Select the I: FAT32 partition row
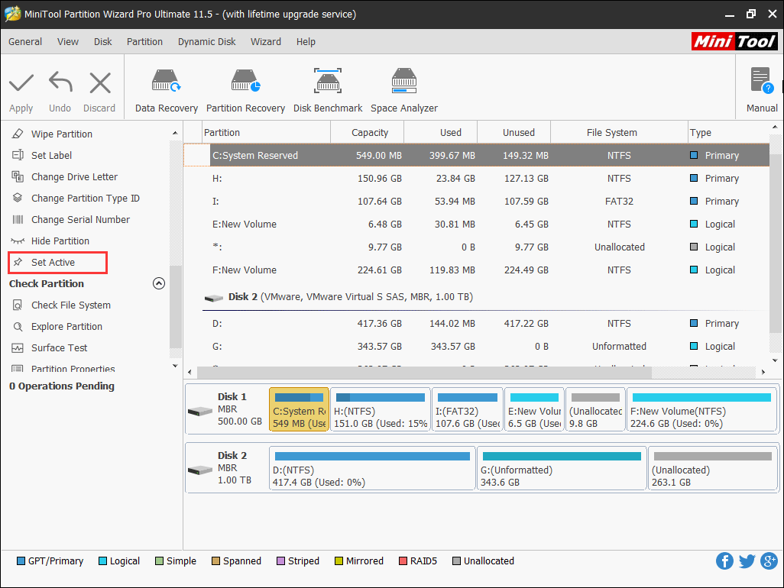This screenshot has height=588, width=784. click(477, 202)
